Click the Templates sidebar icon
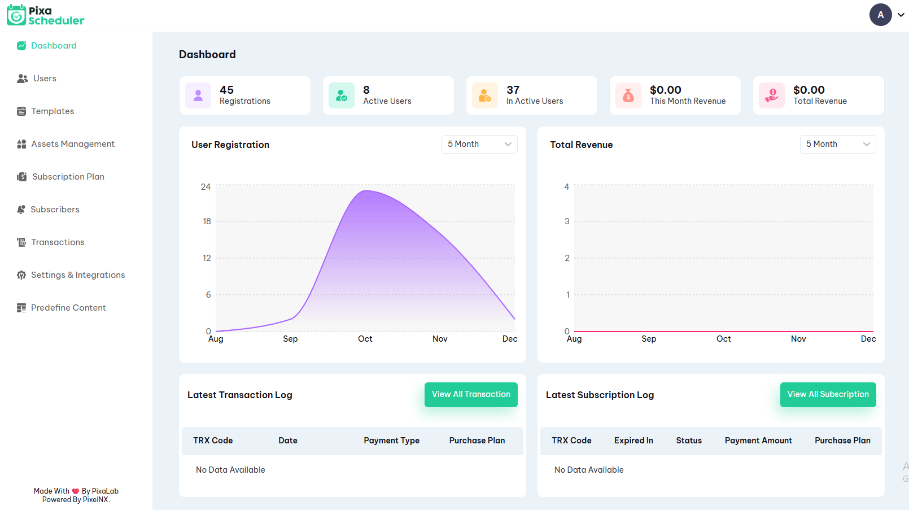The width and height of the screenshot is (909, 510). (x=21, y=111)
